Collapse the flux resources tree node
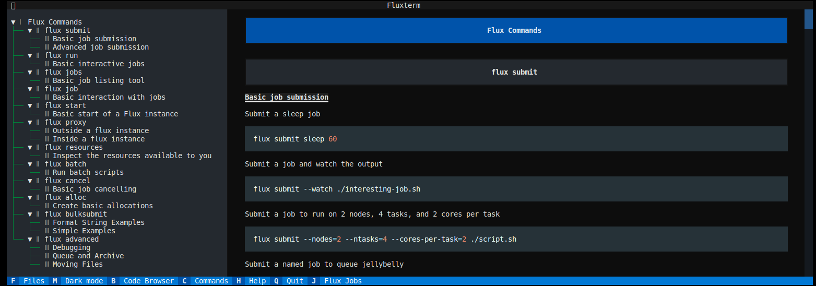 (30, 147)
